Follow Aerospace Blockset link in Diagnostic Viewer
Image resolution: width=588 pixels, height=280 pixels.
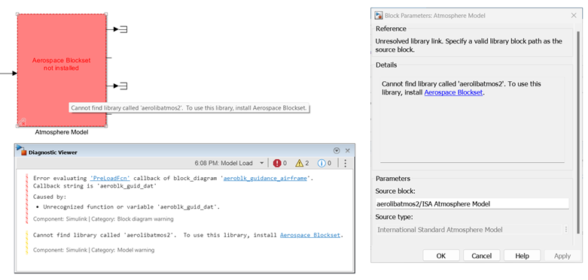pyautogui.click(x=310, y=235)
